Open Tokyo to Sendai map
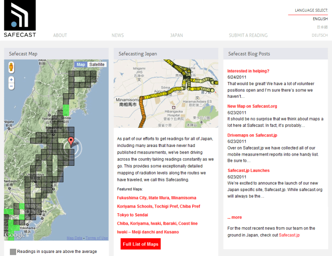This screenshot has width=332, height=256. (132, 215)
